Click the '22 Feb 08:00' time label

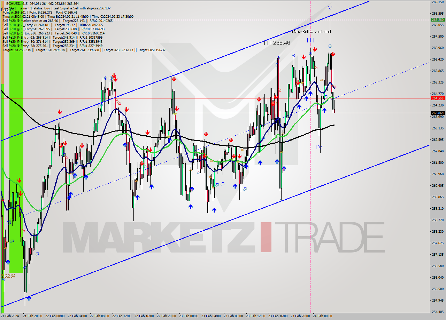(x=99, y=317)
